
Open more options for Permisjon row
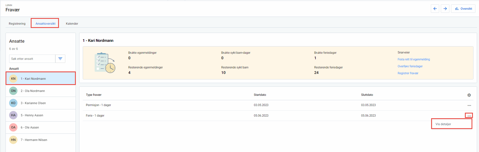tap(469, 105)
